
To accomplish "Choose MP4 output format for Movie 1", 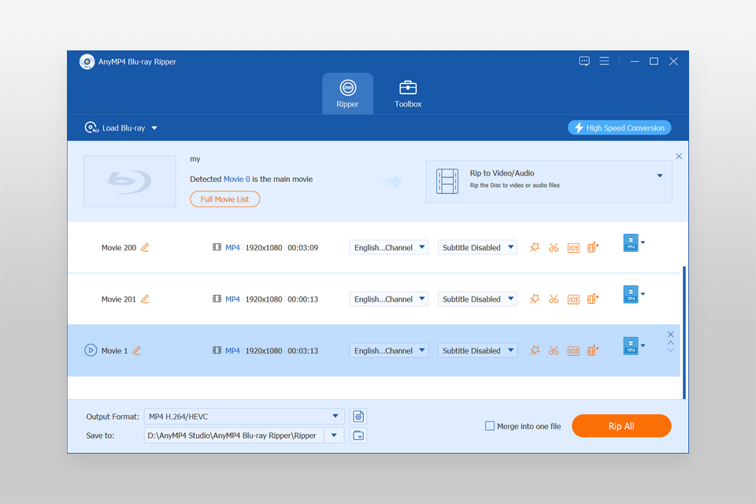I will (633, 346).
